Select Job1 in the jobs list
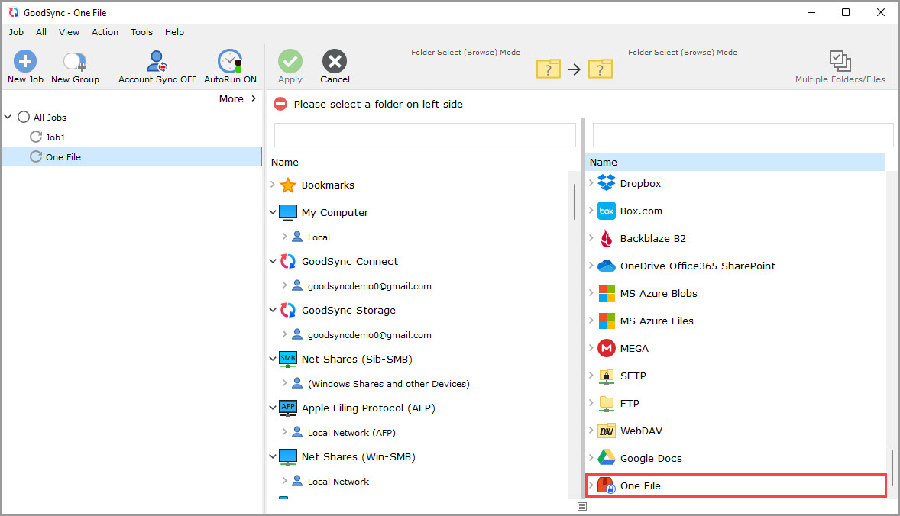Image resolution: width=900 pixels, height=516 pixels. pos(55,137)
